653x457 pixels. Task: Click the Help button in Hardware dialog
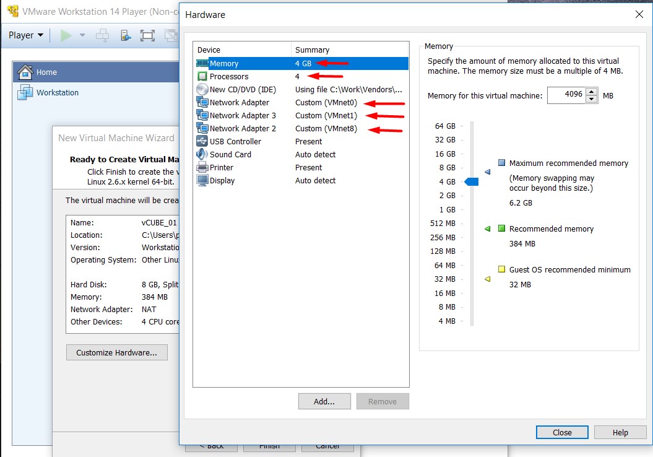coord(620,432)
